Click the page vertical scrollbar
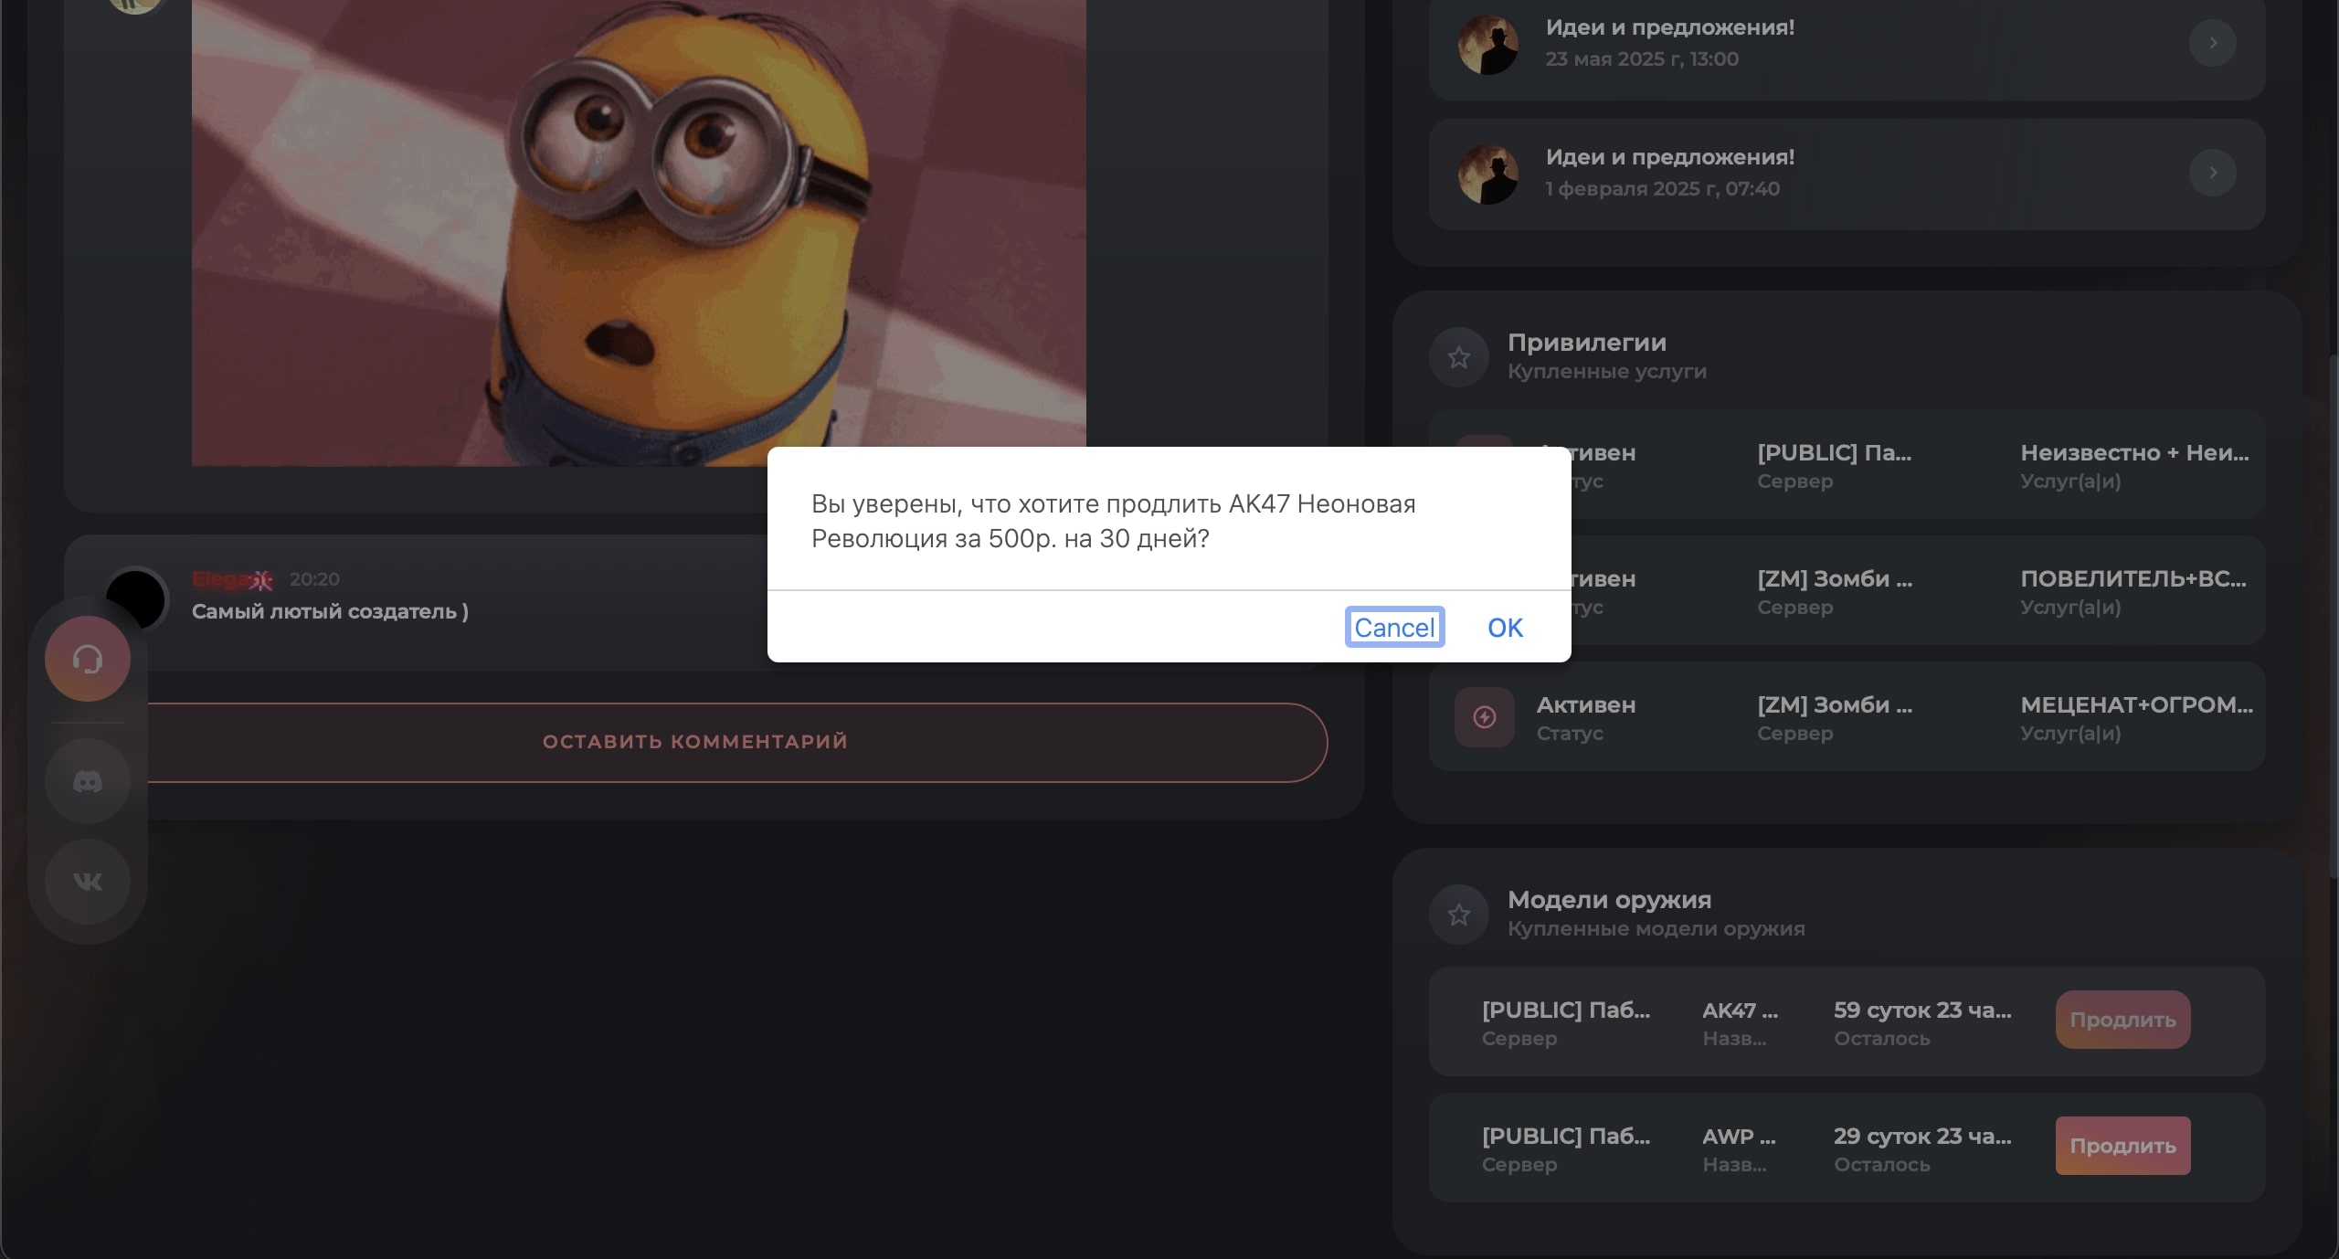 point(2333,617)
